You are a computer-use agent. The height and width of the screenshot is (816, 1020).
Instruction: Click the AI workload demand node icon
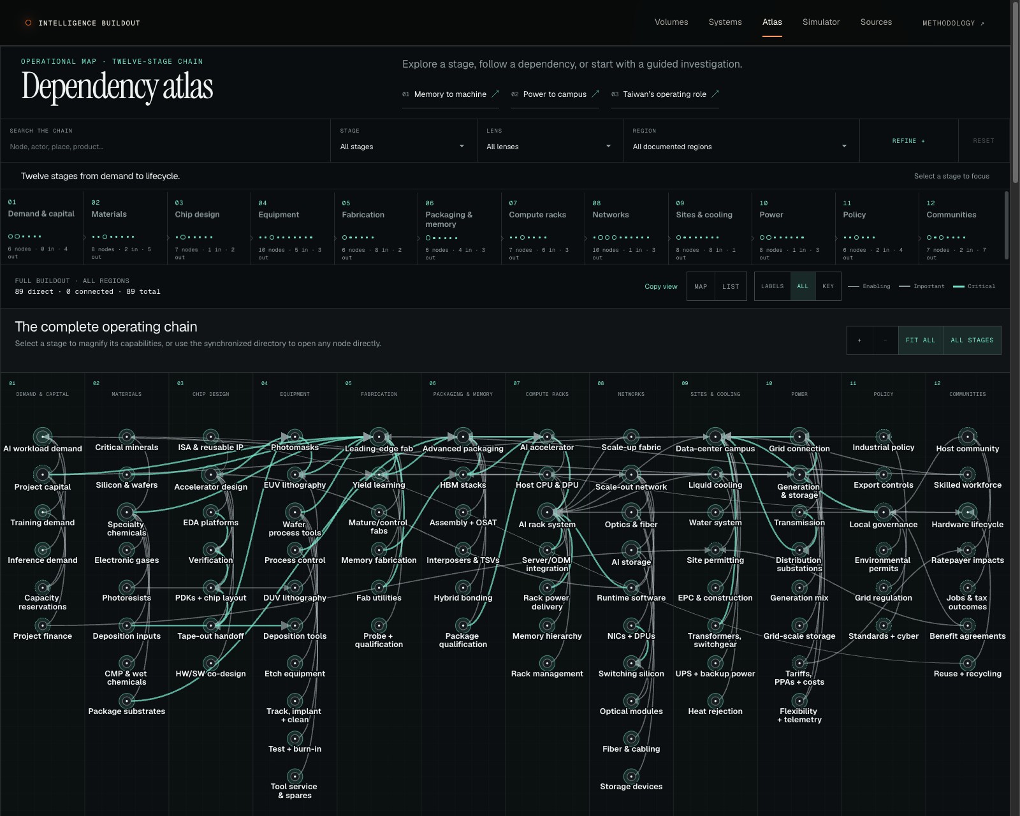pos(43,437)
